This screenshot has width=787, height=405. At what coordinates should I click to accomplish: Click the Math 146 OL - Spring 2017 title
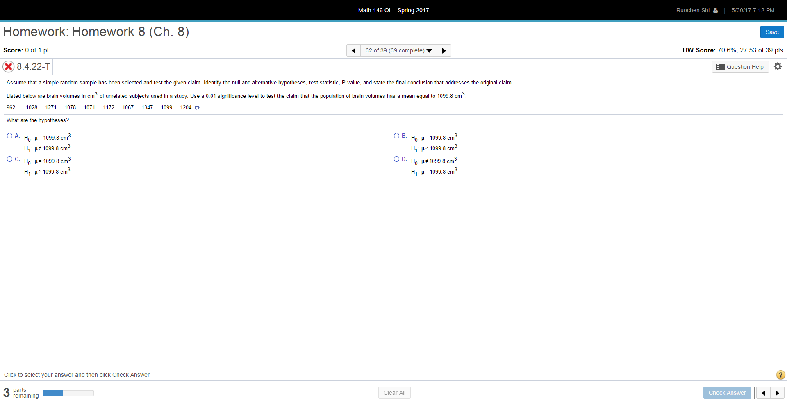tap(393, 10)
